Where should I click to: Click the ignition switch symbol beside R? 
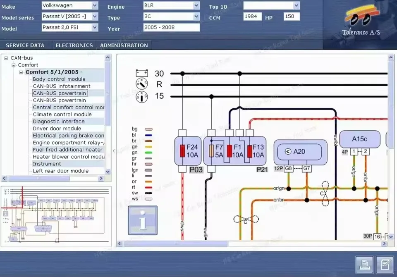pyautogui.click(x=141, y=84)
